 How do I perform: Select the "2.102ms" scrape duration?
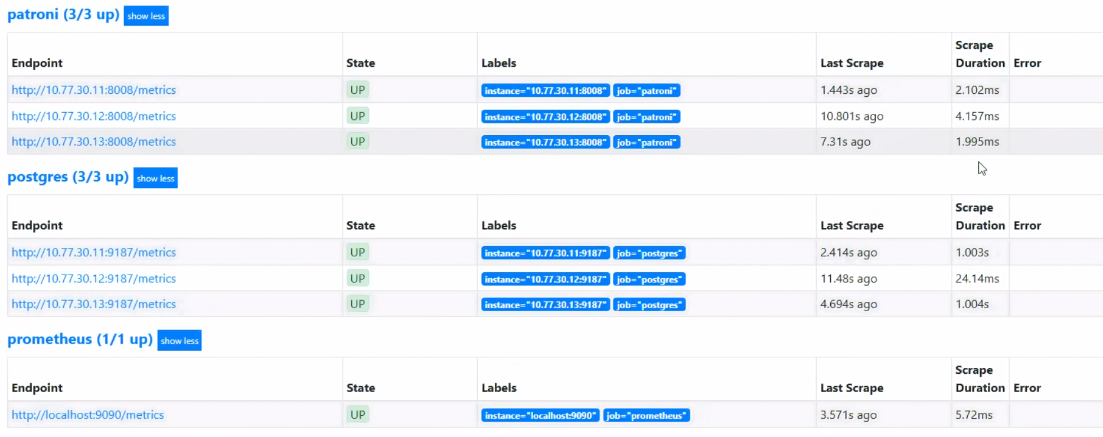(977, 90)
